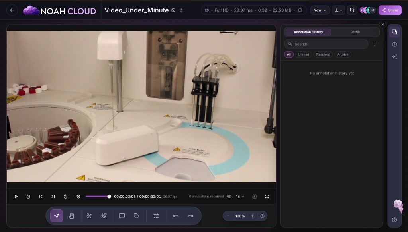Click the Noah Cloud logo
Image resolution: width=408 pixels, height=232 pixels.
60,10
